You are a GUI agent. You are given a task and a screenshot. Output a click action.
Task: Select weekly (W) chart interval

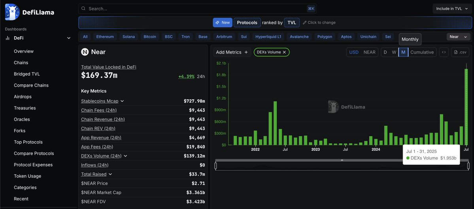[394, 52]
